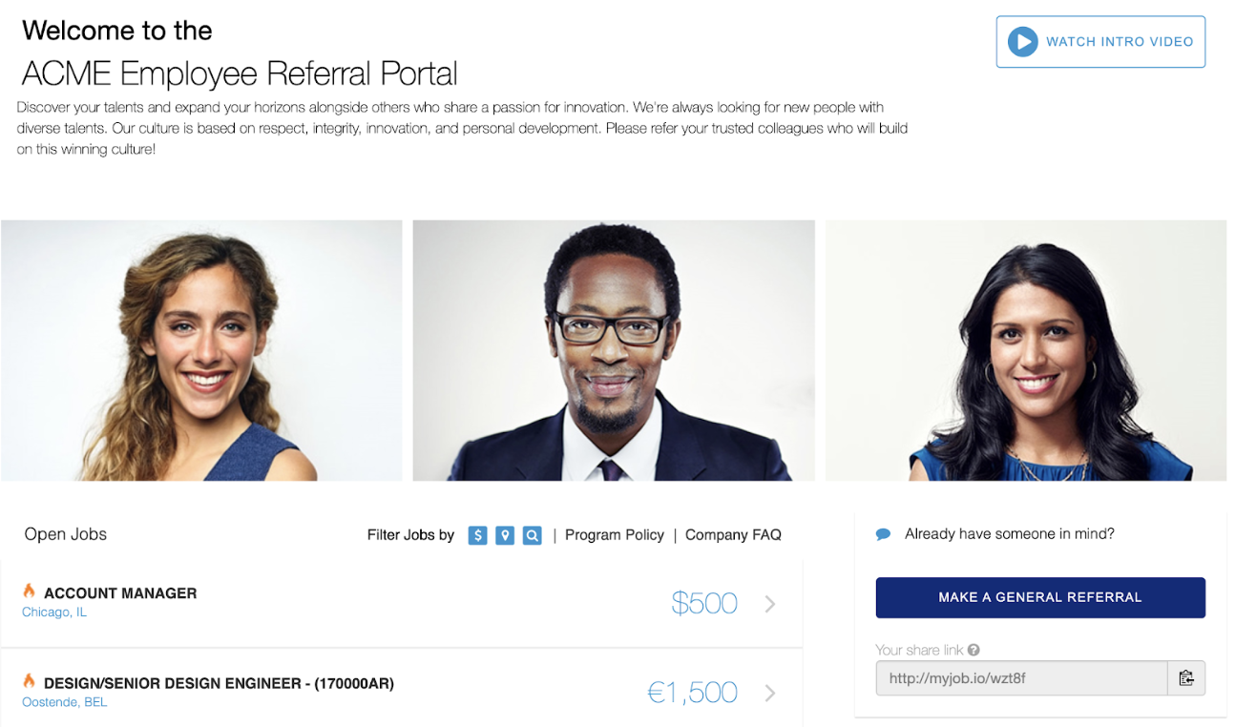Click Make a General Referral
Viewport: 1235px width, 727px height.
1039,597
